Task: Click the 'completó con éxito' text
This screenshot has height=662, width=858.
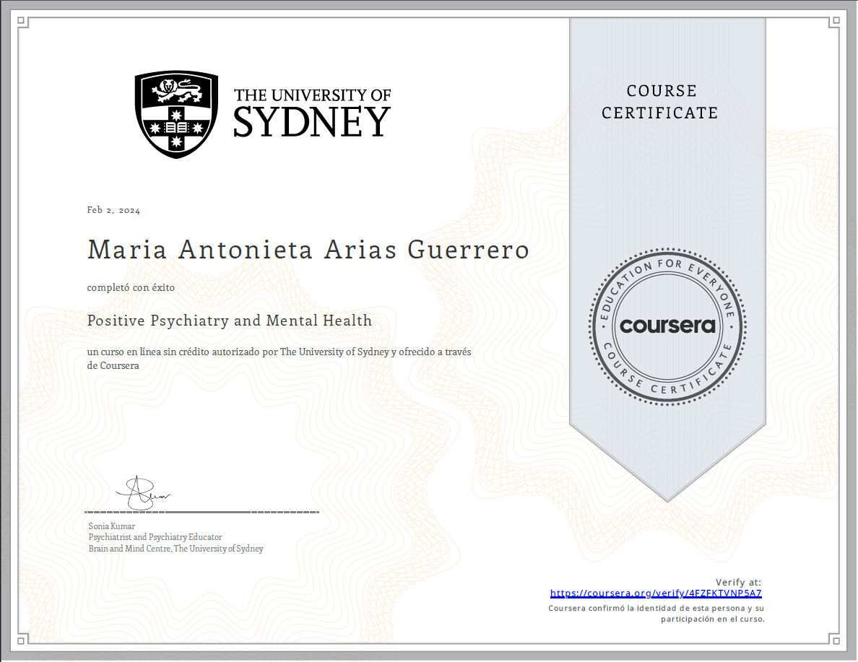Action: point(131,287)
